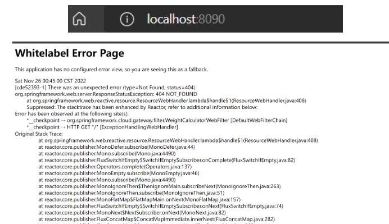Click the unexpected error status=404 line
This screenshot has width=389, height=224.
point(106,88)
